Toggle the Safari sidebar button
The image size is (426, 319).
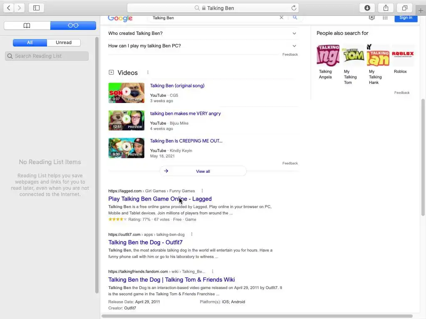tap(37, 8)
